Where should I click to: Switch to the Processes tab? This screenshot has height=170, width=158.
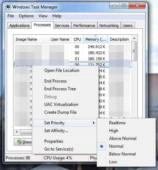42,25
